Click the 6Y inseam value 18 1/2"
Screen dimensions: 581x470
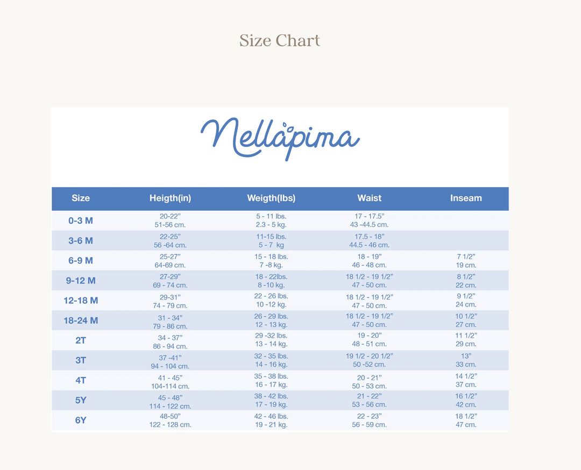tap(466, 416)
